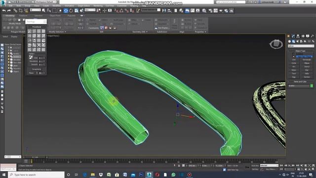316x178 pixels.
Task: Uncheck the Start New Shape checkbox
Action: pyautogui.click(x=293, y=56)
